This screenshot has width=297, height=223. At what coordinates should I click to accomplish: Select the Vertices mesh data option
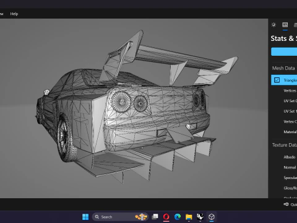(290, 90)
